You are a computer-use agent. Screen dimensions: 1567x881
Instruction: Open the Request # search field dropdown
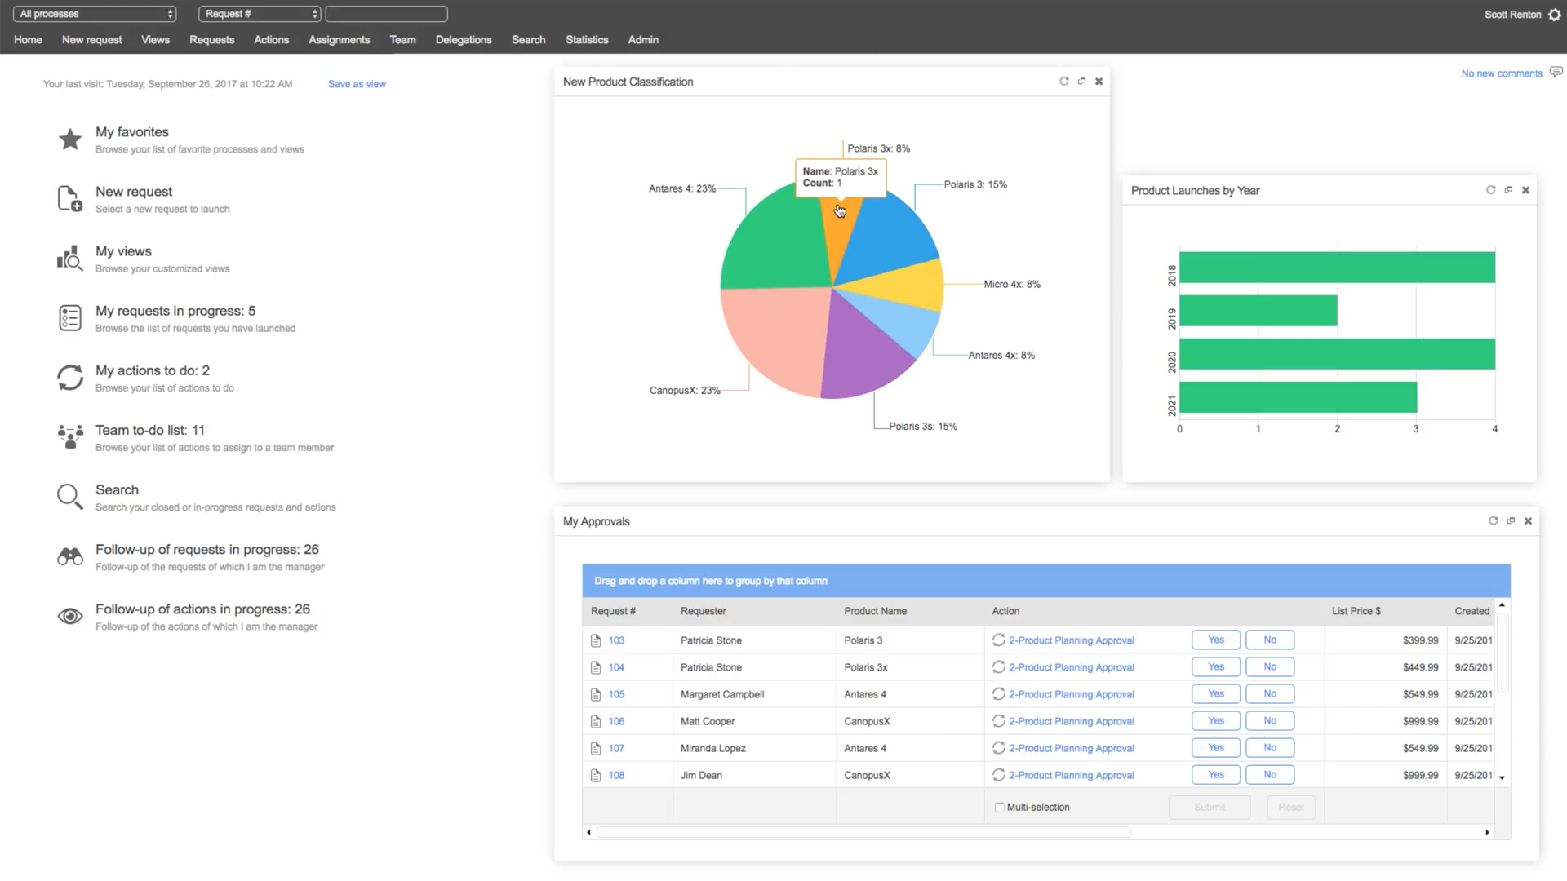click(259, 13)
